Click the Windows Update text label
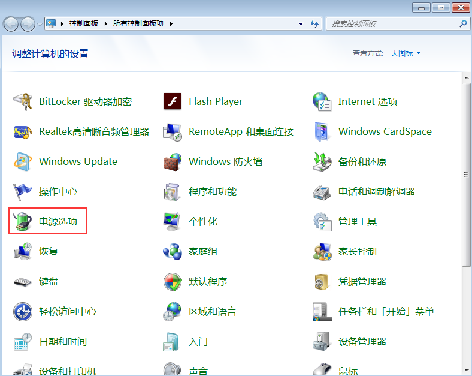 point(78,161)
